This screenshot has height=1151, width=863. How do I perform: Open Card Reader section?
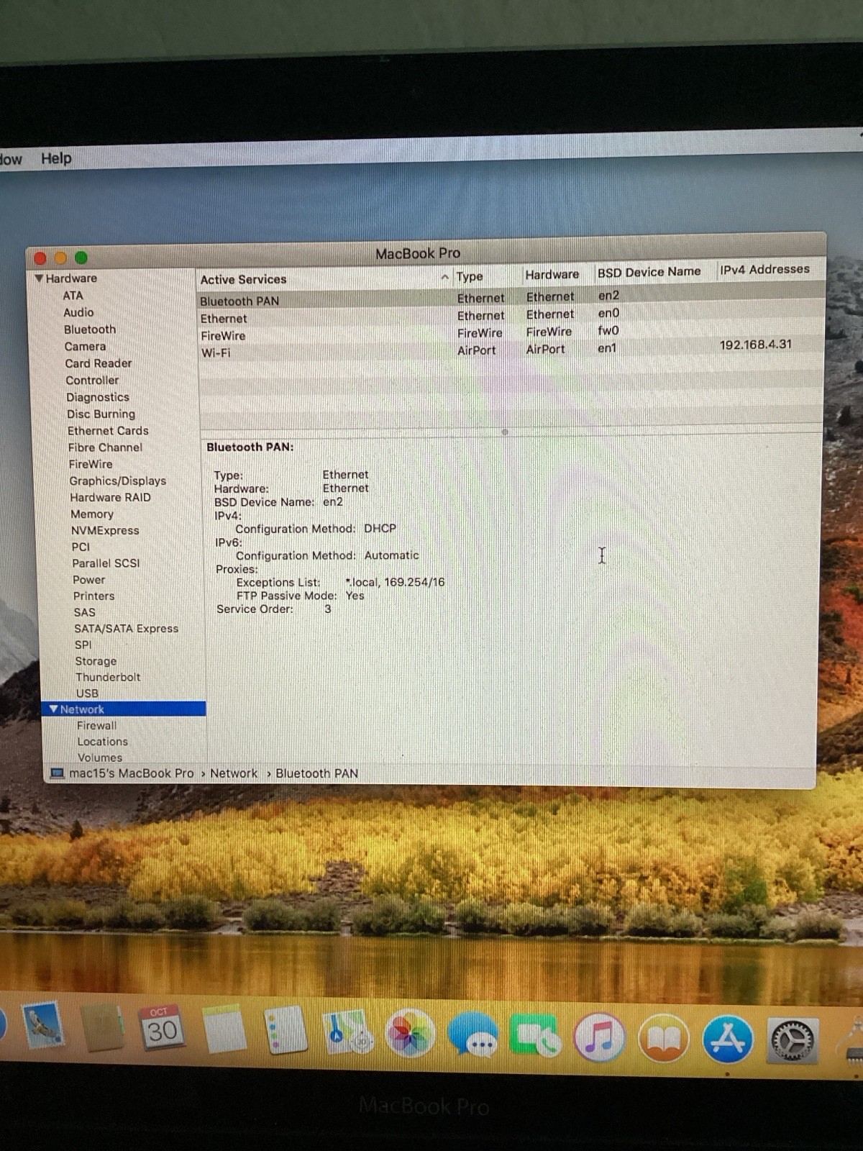(99, 363)
